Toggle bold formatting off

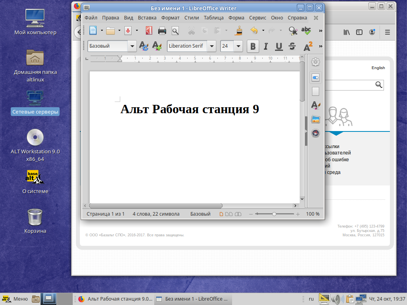click(x=253, y=46)
